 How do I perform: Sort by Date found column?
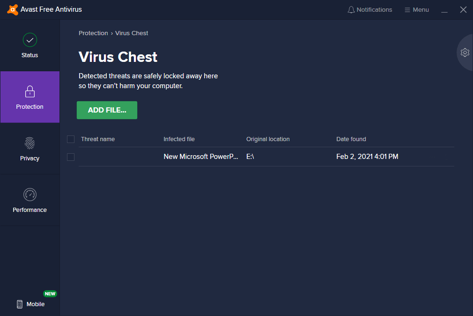pyautogui.click(x=351, y=139)
